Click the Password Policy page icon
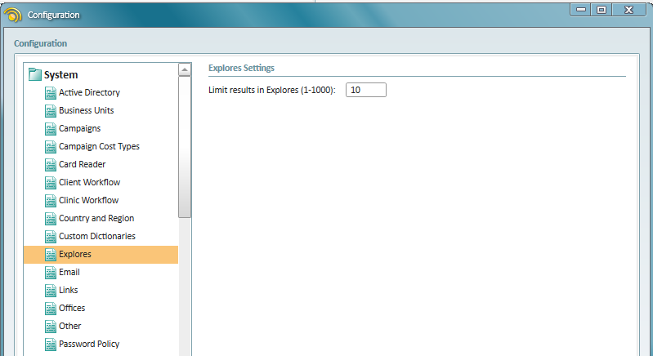Viewport: 653px width, 356px height. [51, 344]
